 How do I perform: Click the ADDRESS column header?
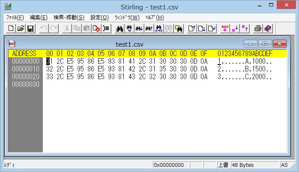[x=24, y=53]
